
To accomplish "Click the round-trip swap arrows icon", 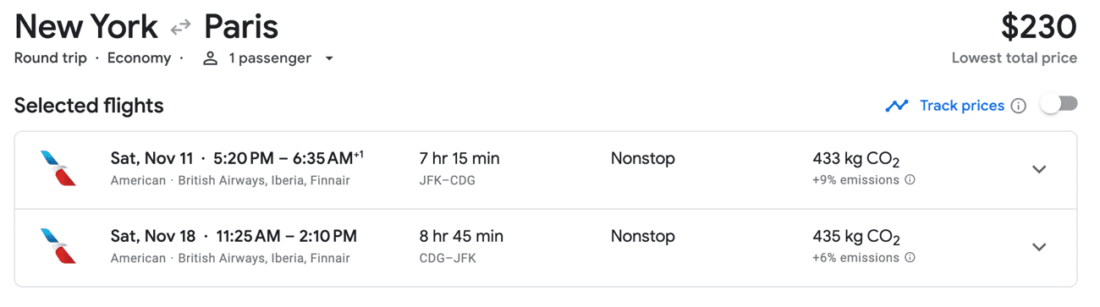I will click(180, 28).
